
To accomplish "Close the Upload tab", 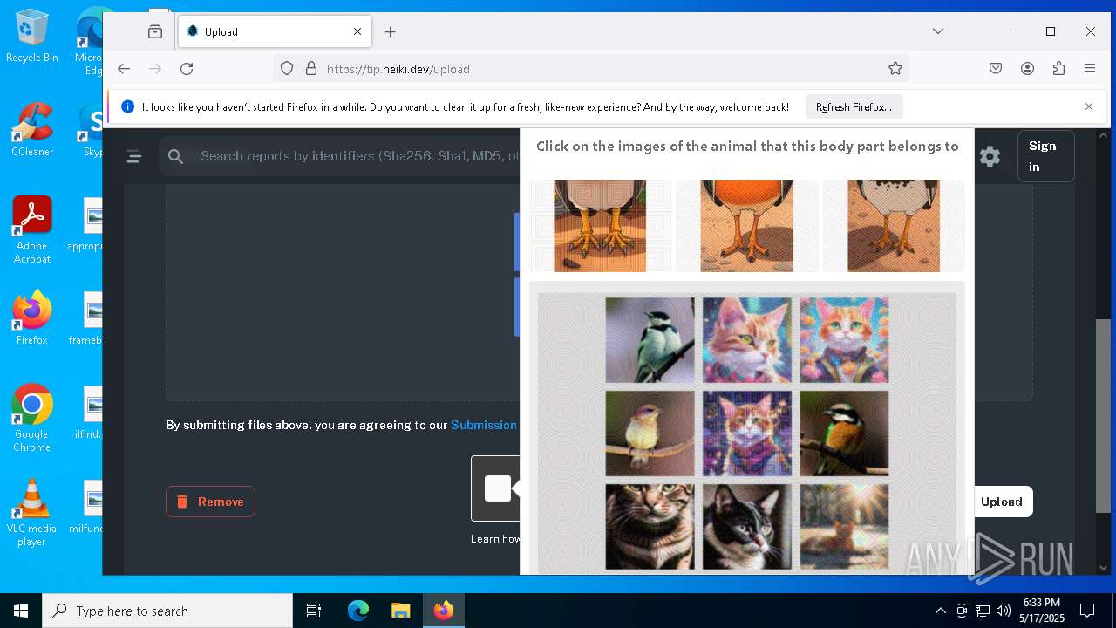I will pos(357,31).
